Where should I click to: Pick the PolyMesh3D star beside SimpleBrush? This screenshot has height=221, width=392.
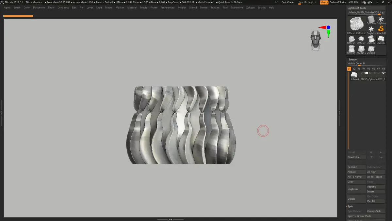[371, 30]
